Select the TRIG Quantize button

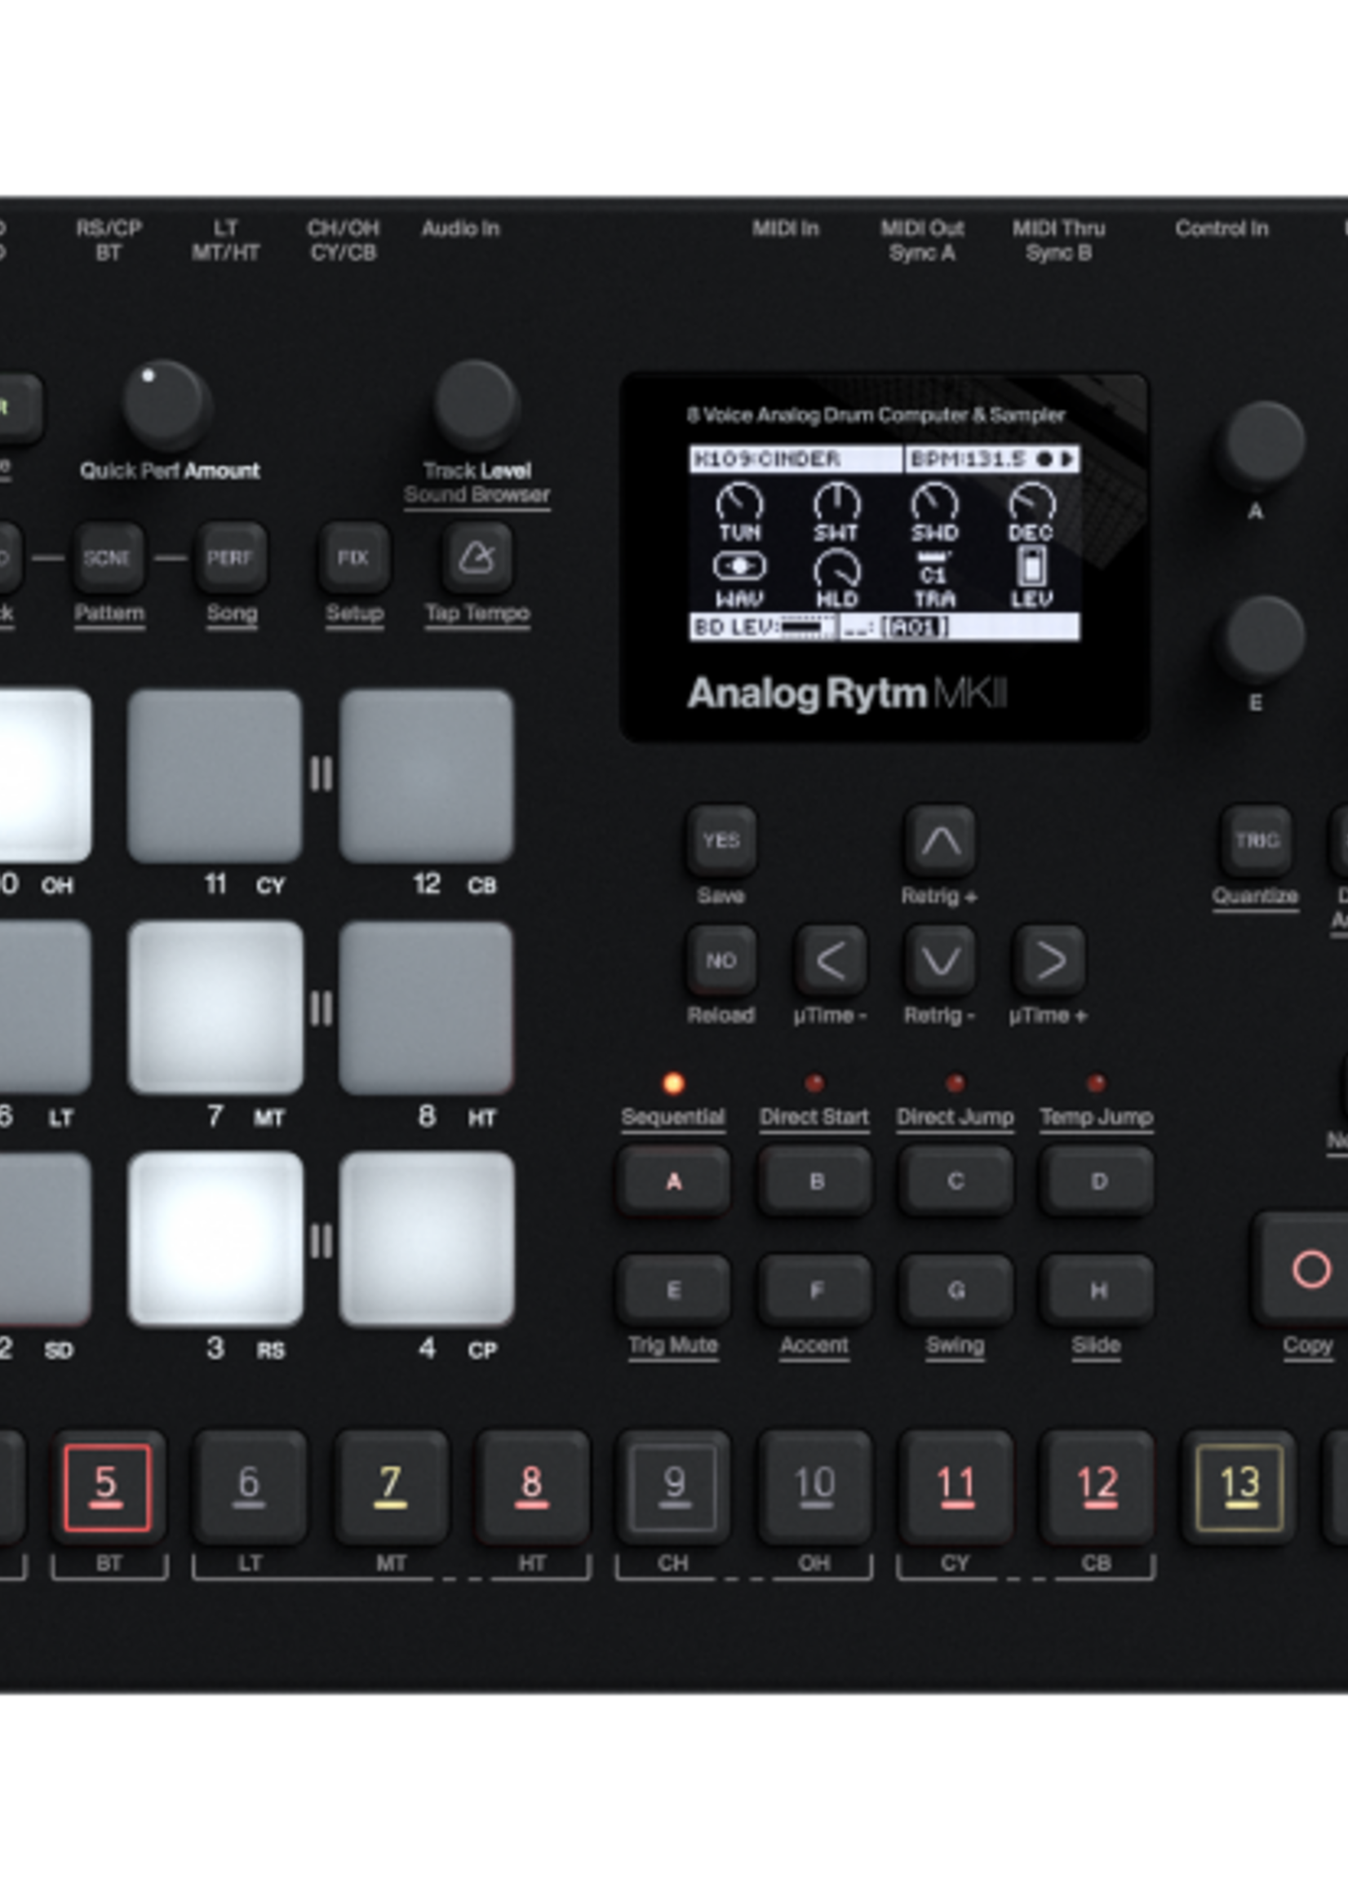[1256, 840]
